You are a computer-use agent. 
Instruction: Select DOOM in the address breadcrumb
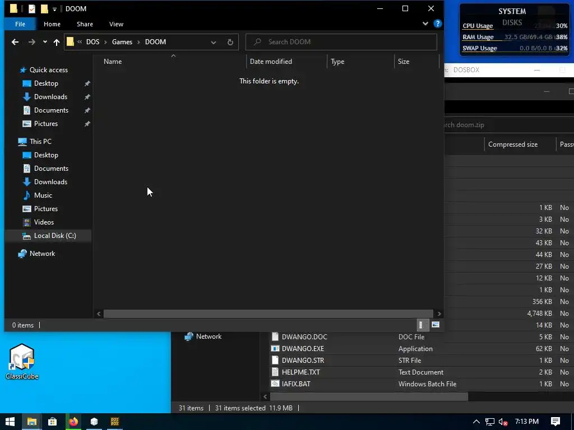(x=155, y=42)
